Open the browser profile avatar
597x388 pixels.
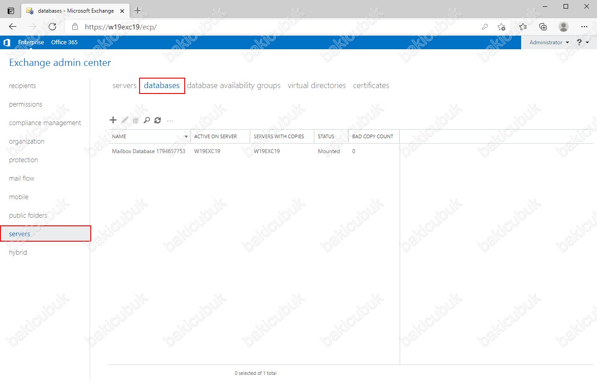[x=564, y=27]
